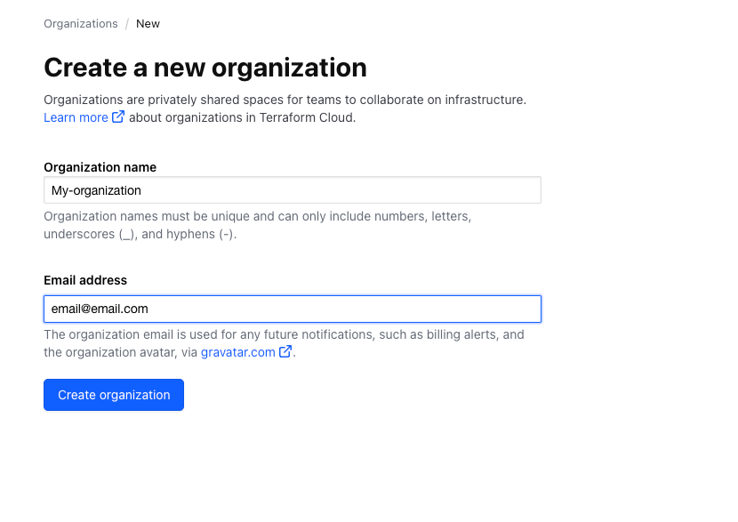Click the Create a new organization heading
The width and height of the screenshot is (738, 522).
click(x=205, y=68)
